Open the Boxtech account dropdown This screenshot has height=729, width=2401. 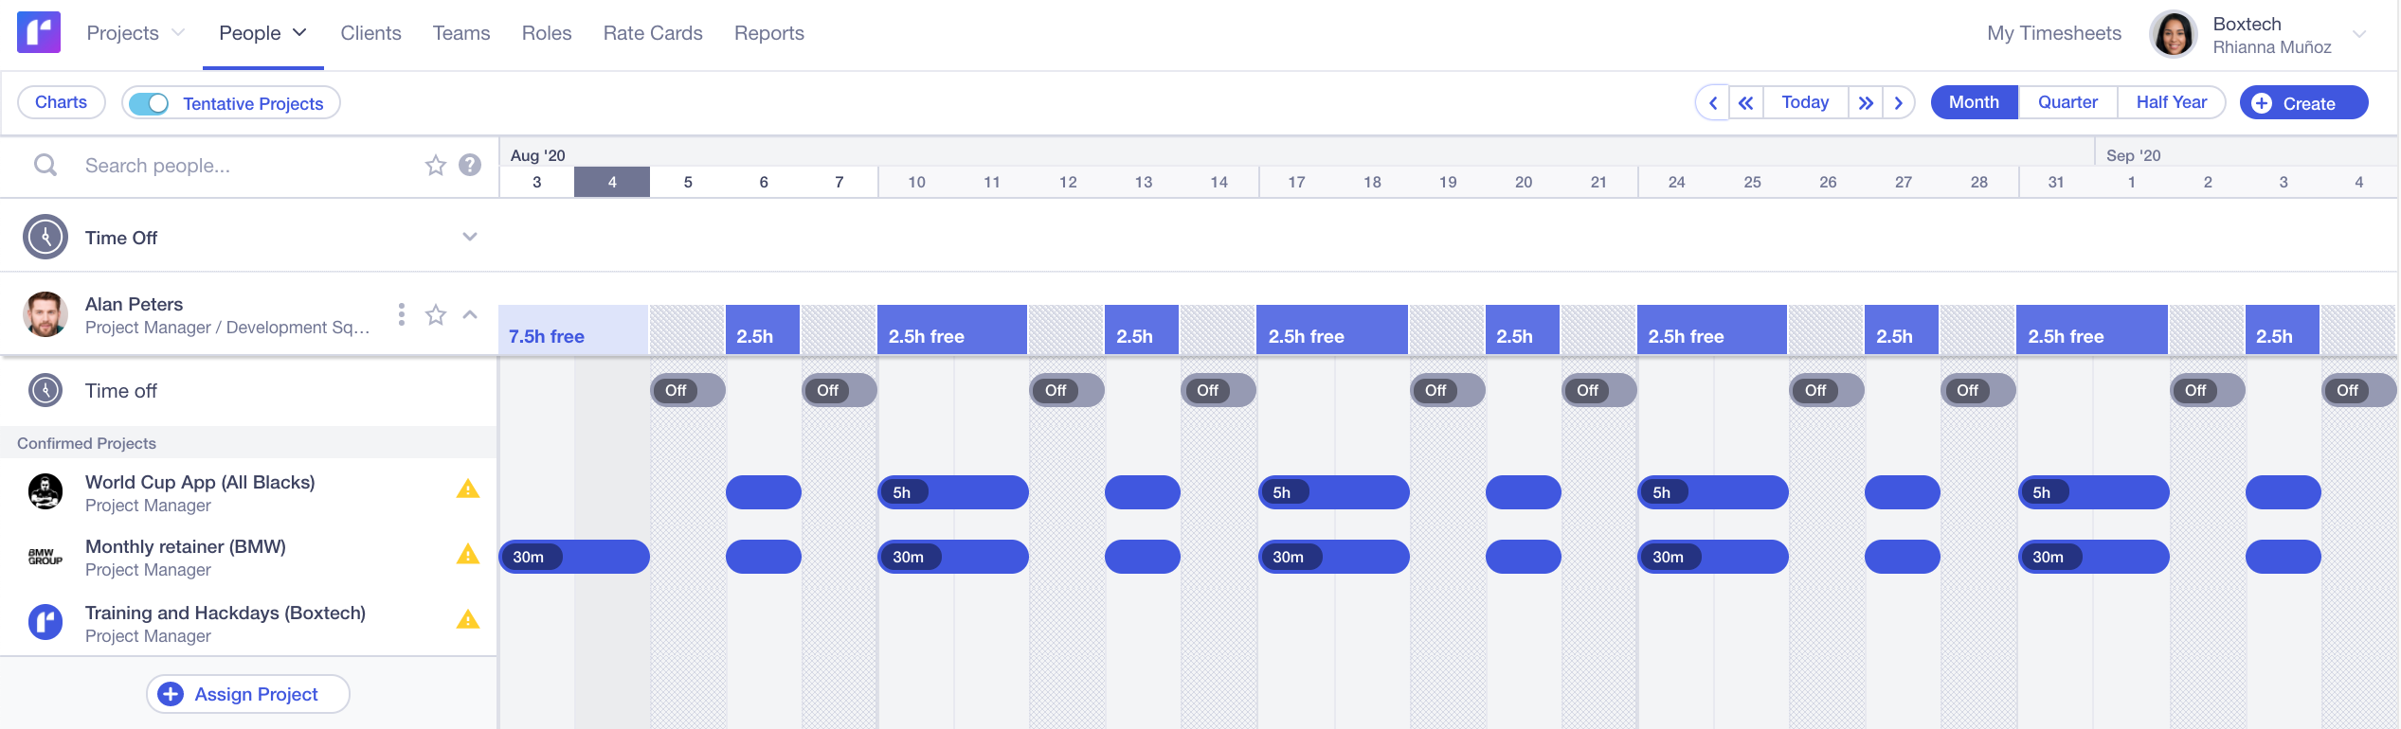pyautogui.click(x=2359, y=34)
